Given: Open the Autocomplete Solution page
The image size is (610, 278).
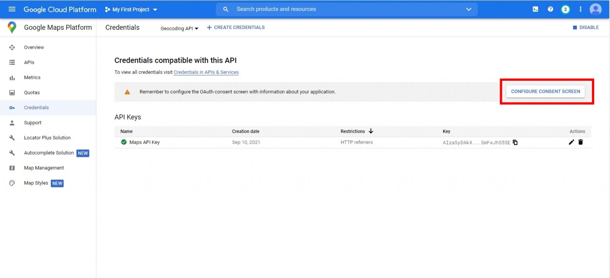Looking at the screenshot, I should [x=48, y=153].
